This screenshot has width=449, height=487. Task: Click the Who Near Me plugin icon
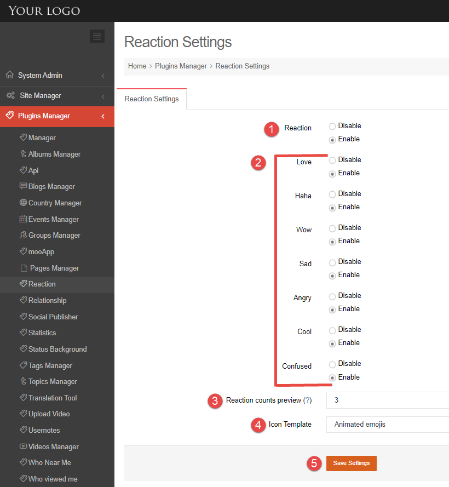pyautogui.click(x=24, y=462)
